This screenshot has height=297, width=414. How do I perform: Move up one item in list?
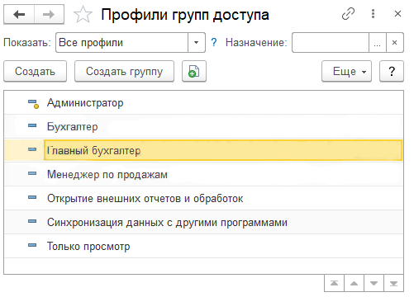tap(354, 283)
